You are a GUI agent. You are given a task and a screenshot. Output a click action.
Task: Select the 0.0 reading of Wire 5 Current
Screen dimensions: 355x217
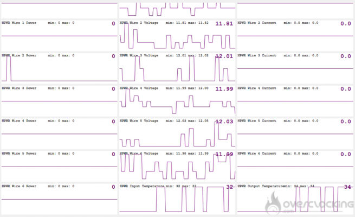tap(346, 122)
